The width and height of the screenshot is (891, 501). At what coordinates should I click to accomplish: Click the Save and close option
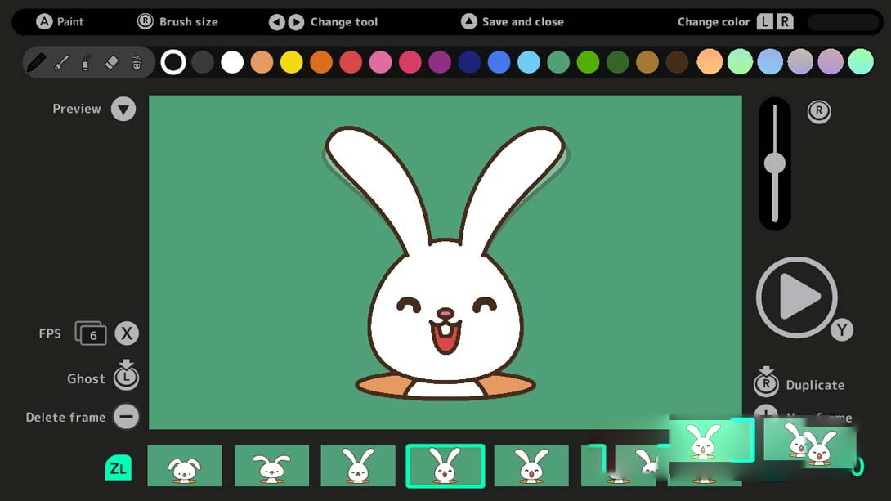click(x=468, y=22)
